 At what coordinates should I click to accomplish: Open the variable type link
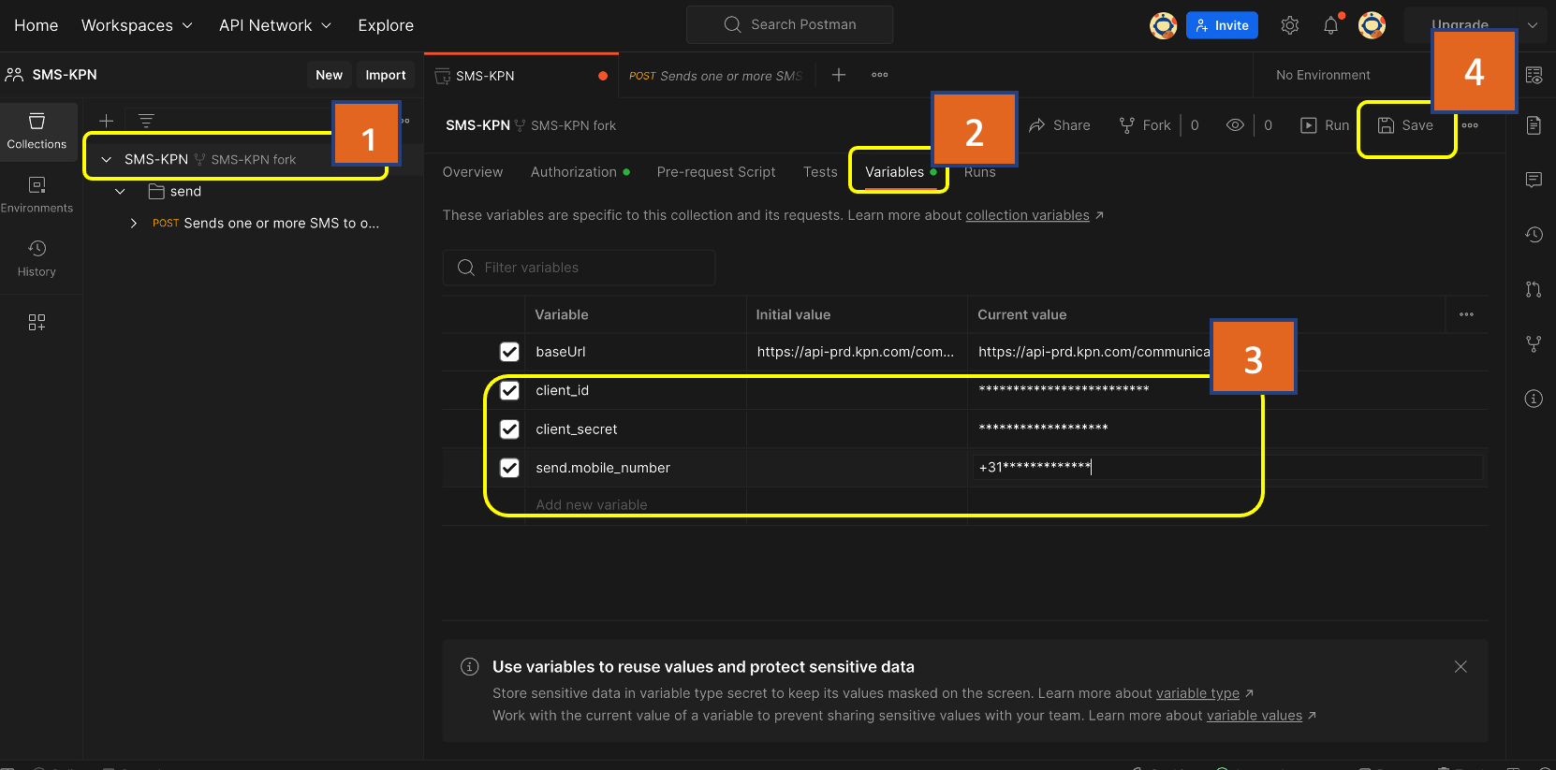[x=1197, y=693]
